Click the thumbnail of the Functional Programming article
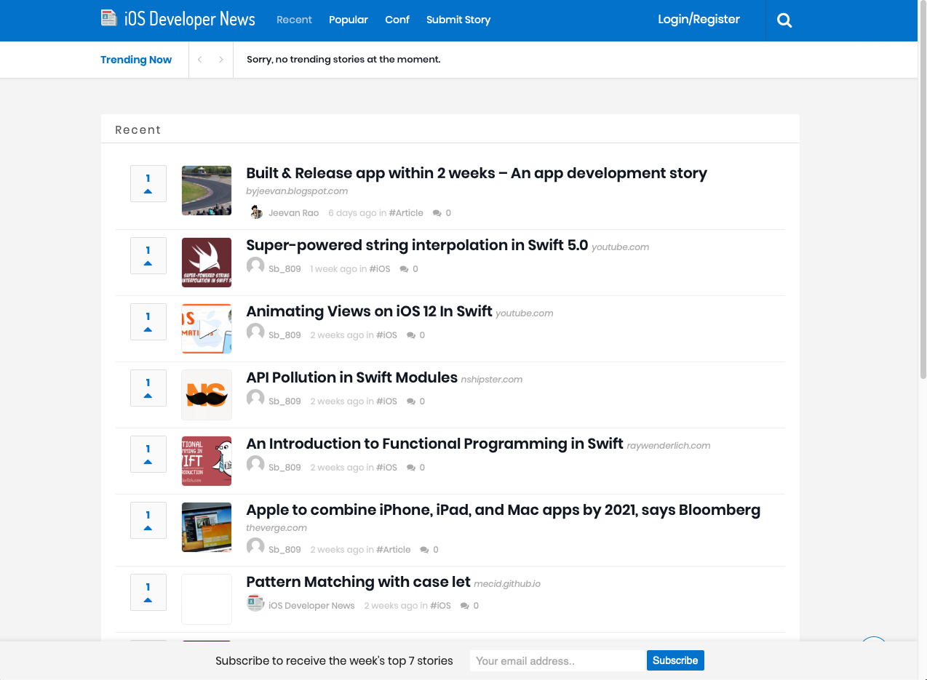Image resolution: width=927 pixels, height=680 pixels. [x=206, y=460]
